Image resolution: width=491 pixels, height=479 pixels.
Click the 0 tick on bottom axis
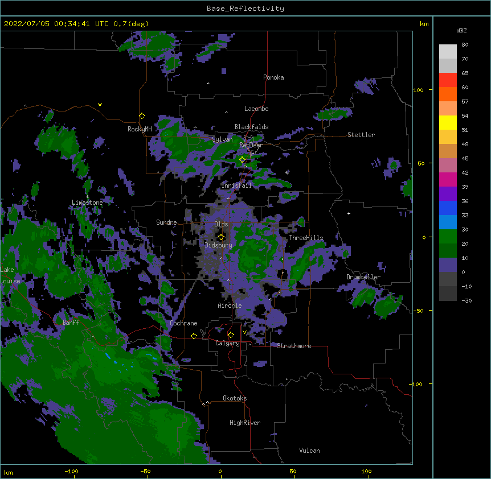click(x=220, y=471)
